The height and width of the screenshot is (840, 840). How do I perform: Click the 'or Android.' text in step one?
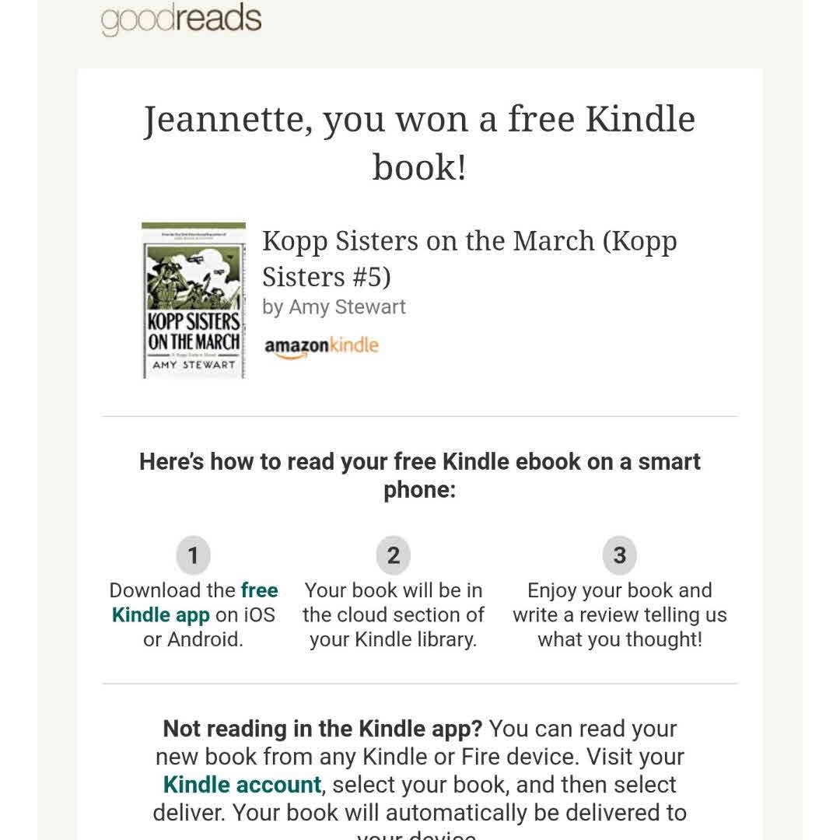tap(193, 640)
